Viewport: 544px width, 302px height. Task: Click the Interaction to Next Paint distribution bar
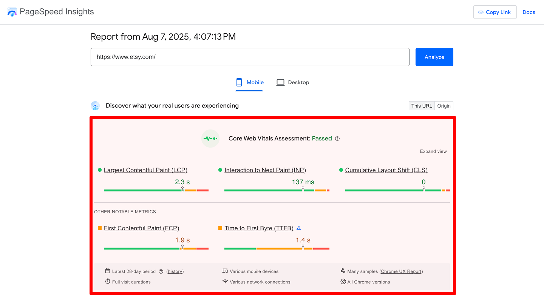point(277,190)
